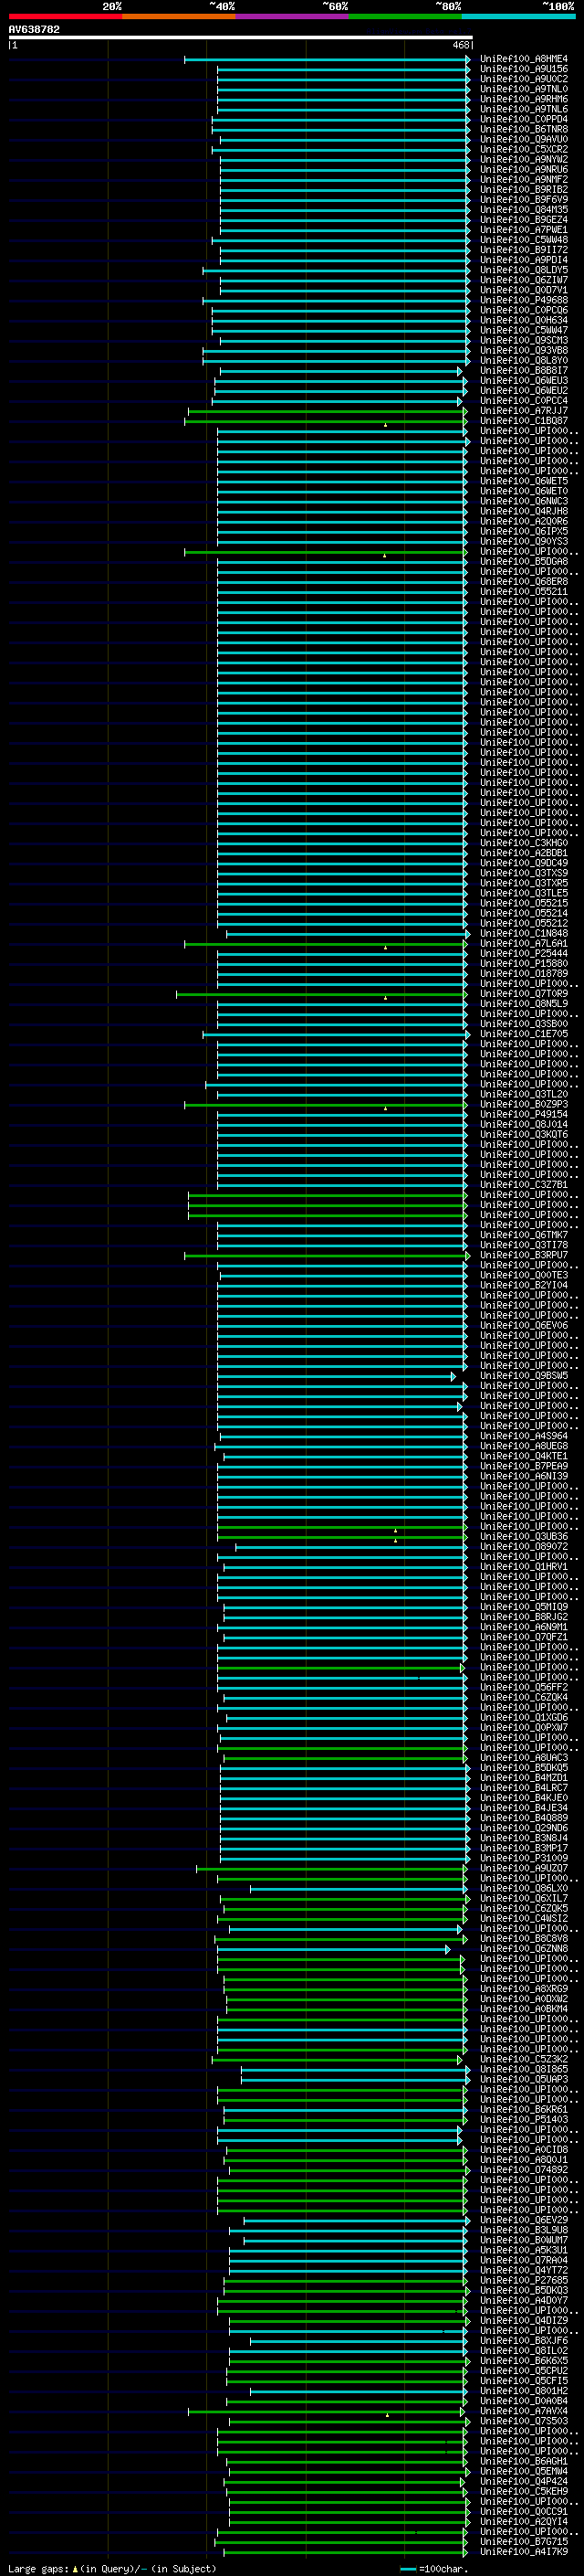Select hit label UniRef100_P25444
The width and height of the screenshot is (584, 2576).
click(523, 954)
